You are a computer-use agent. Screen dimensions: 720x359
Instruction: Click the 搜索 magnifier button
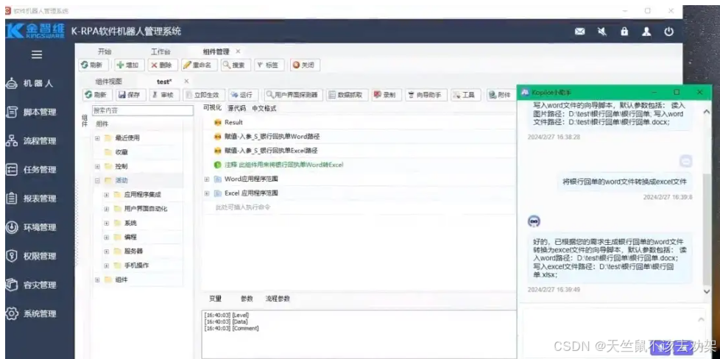click(236, 65)
